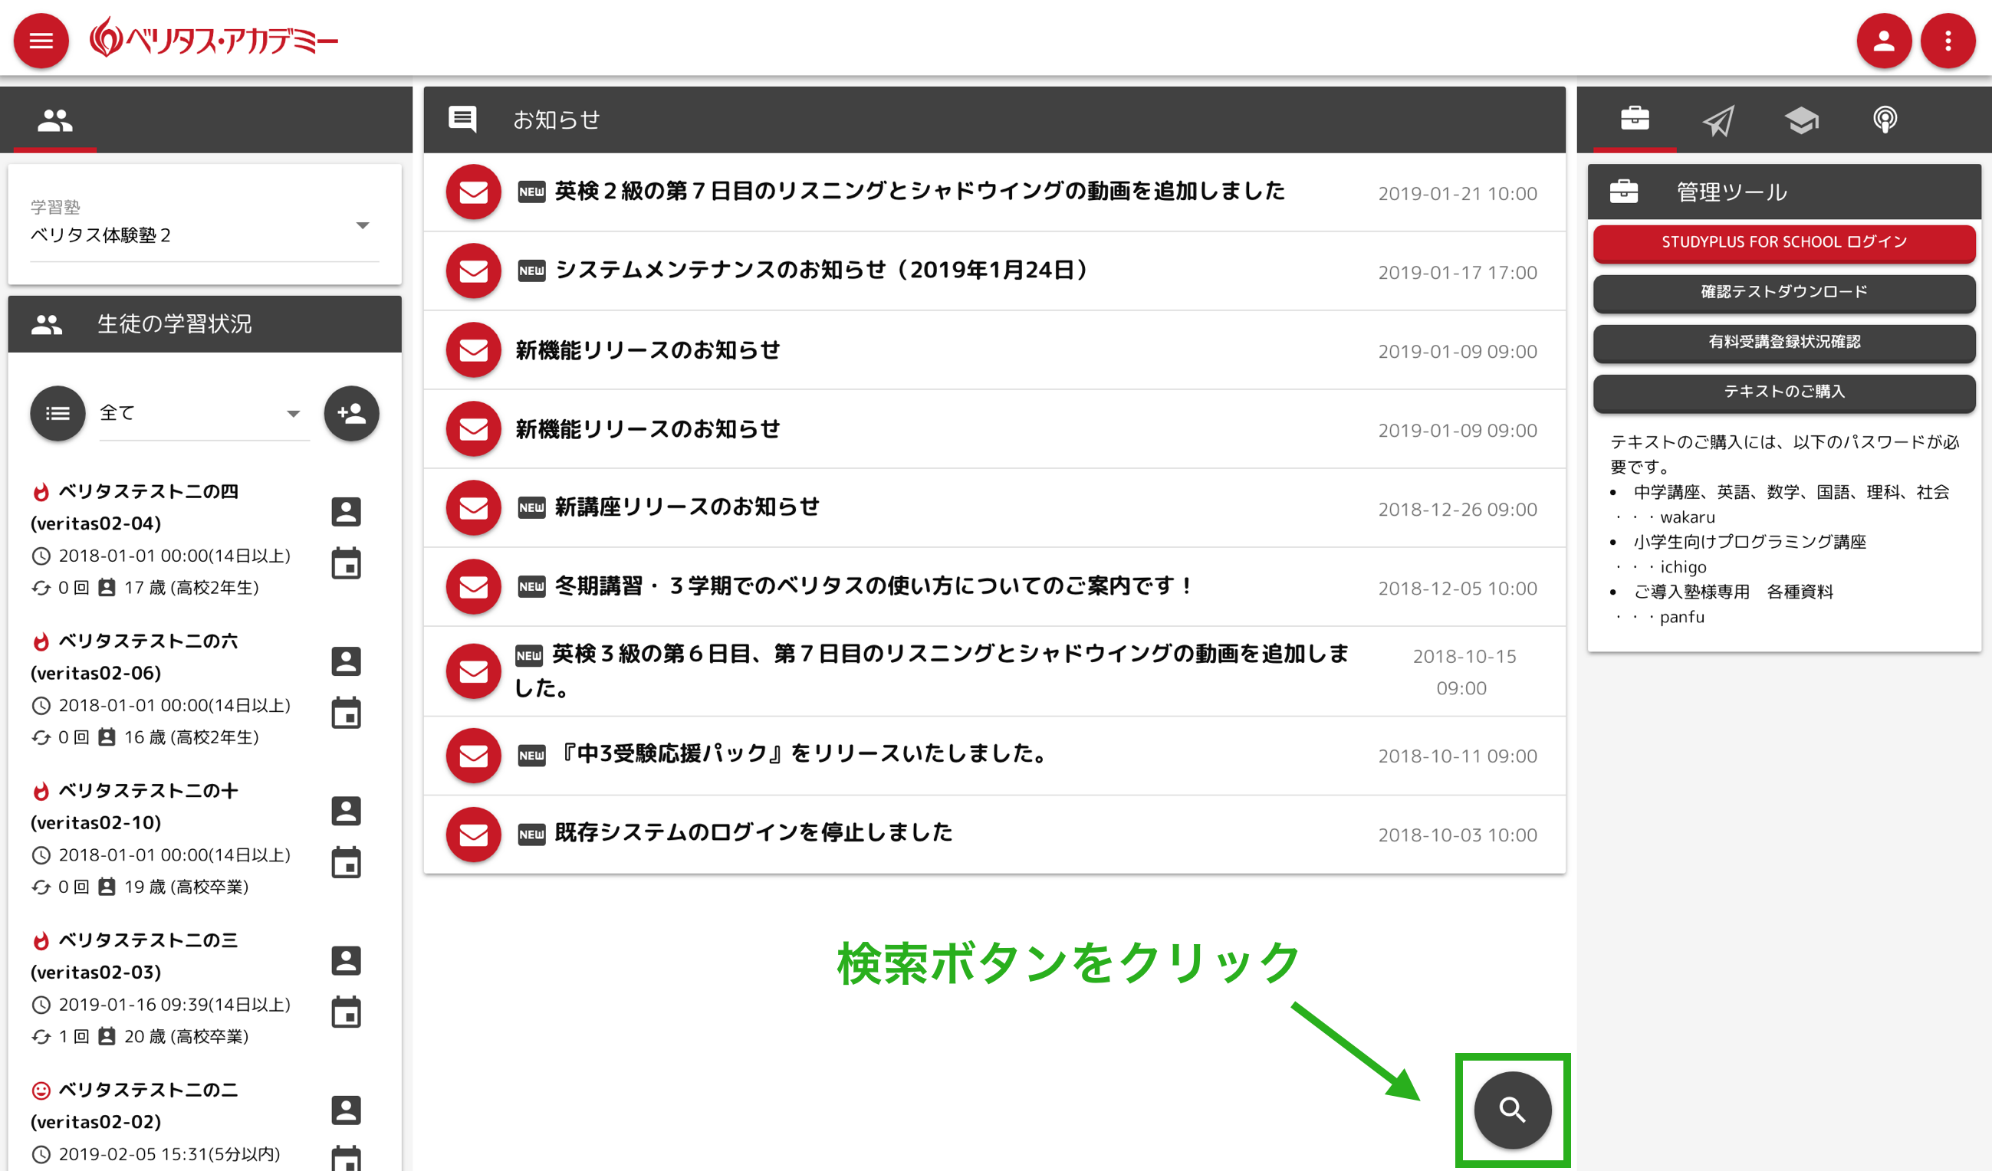
Task: Select student ベリタステスト二の六
Action: click(148, 641)
